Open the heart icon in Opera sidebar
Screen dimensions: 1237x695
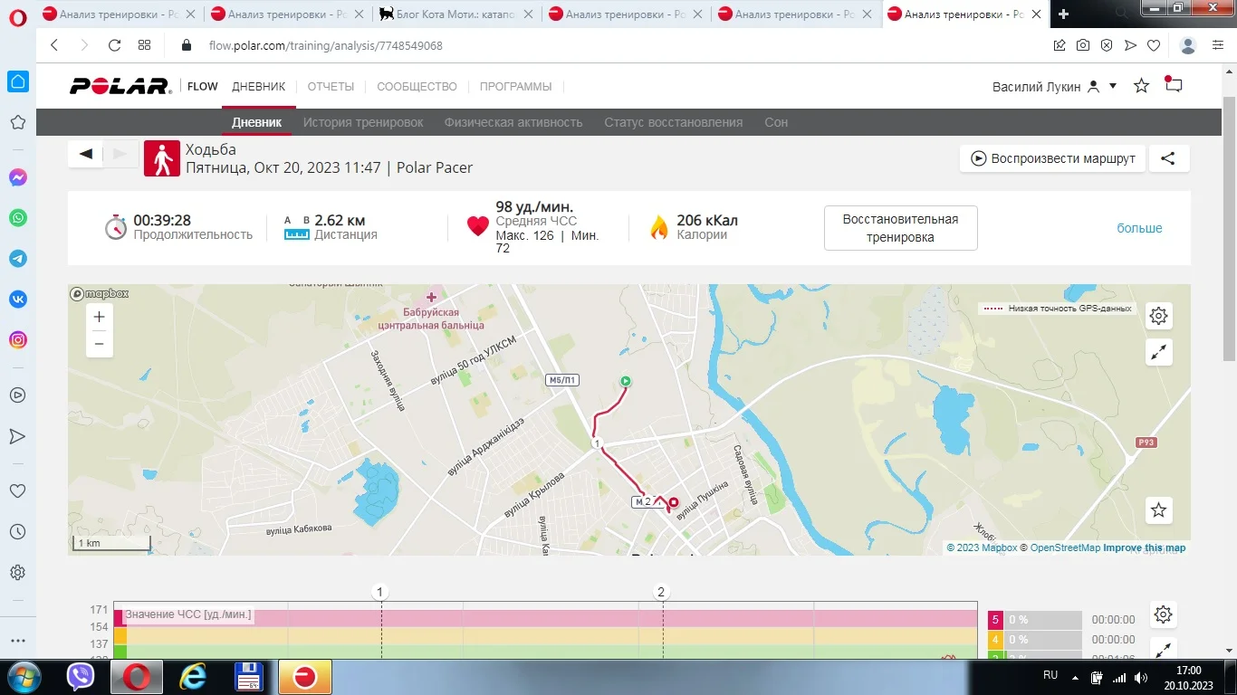click(17, 491)
